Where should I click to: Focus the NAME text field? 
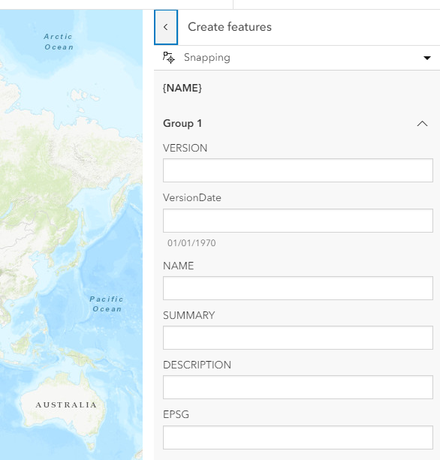298,288
